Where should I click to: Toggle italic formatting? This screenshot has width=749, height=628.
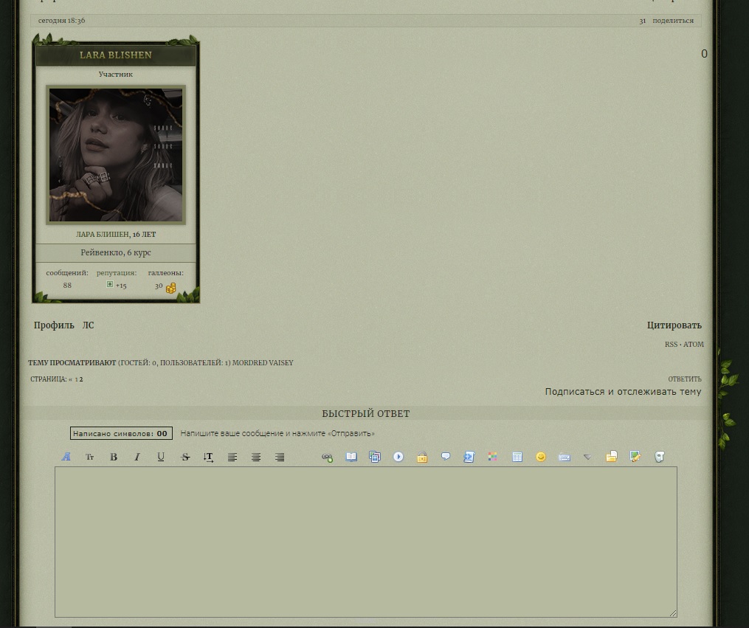[137, 457]
